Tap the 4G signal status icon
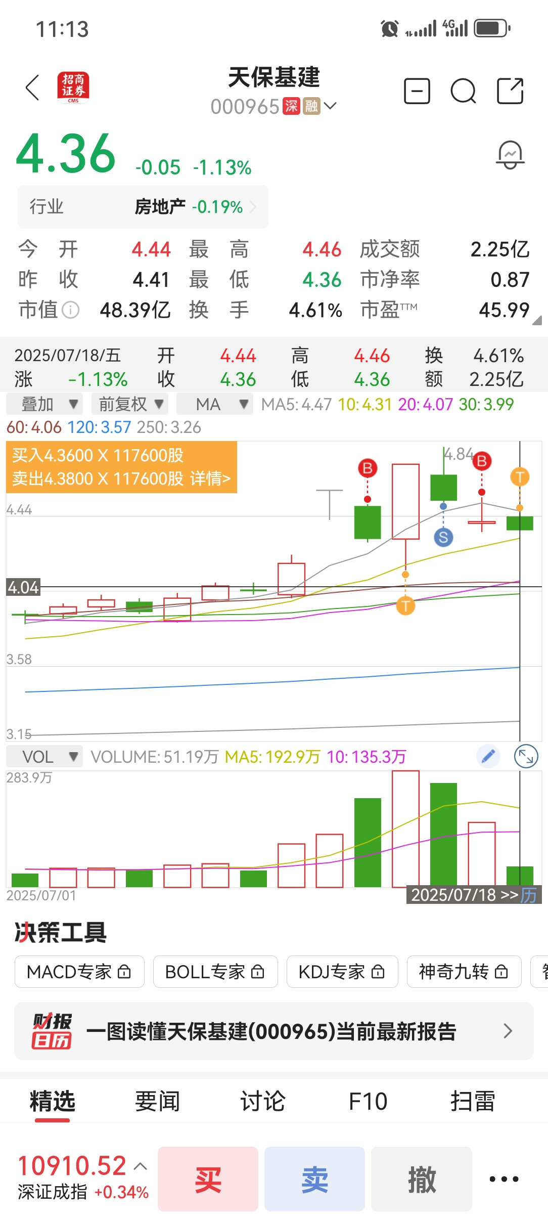Viewport: 548px width, 1220px height. tap(455, 28)
